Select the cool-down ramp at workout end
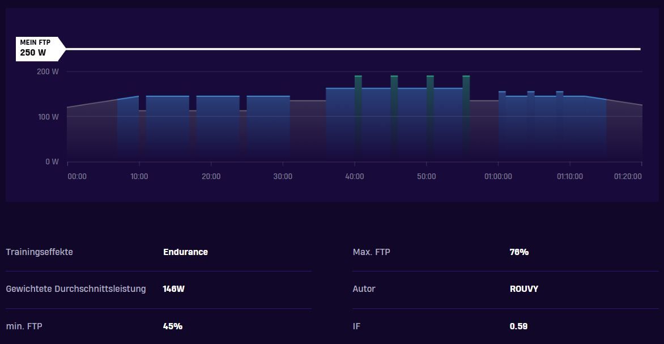Viewport: 664px width, 344px height. (624, 131)
